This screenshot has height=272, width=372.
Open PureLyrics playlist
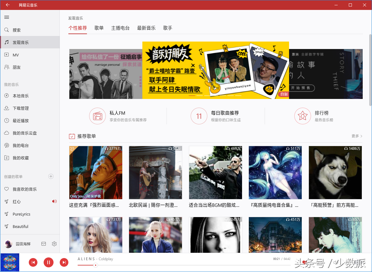[30, 214]
